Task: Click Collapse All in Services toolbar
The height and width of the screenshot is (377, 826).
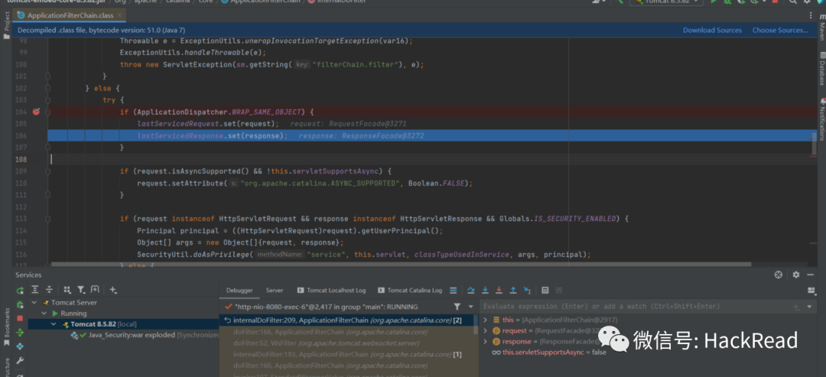Action: pyautogui.click(x=49, y=290)
